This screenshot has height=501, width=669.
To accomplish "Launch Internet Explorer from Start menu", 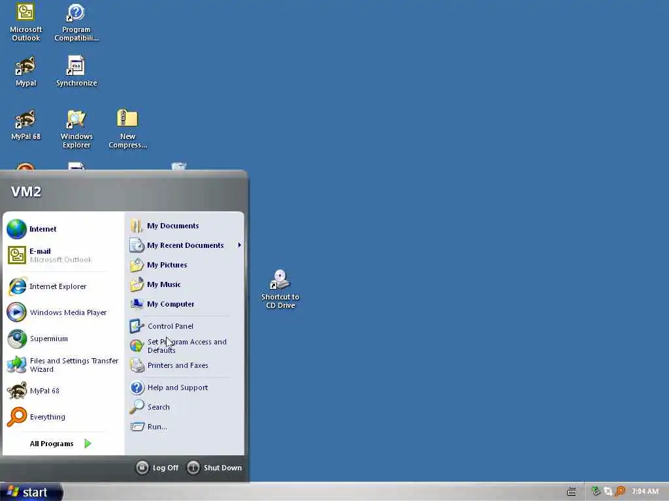I will point(63,286).
